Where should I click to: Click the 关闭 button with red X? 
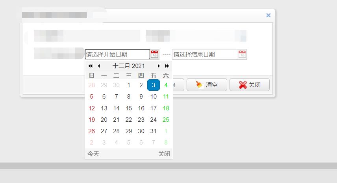(250, 85)
